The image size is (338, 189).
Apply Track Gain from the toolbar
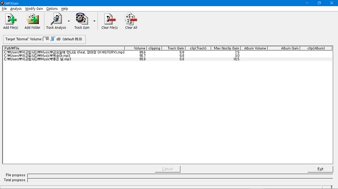(82, 21)
